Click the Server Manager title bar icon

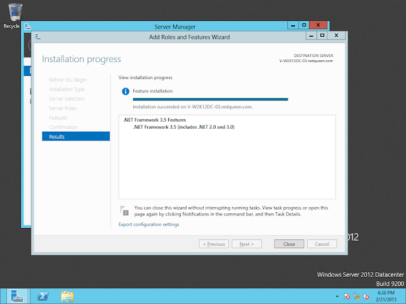pos(27,27)
